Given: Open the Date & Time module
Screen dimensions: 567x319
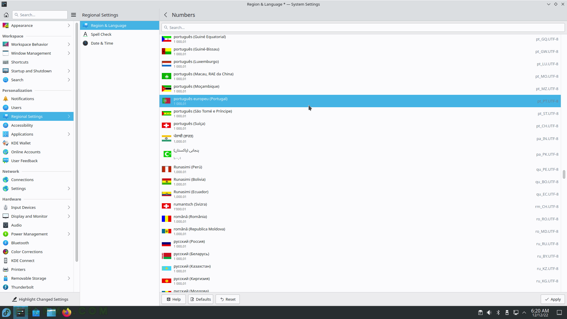Looking at the screenshot, I should coord(119,43).
